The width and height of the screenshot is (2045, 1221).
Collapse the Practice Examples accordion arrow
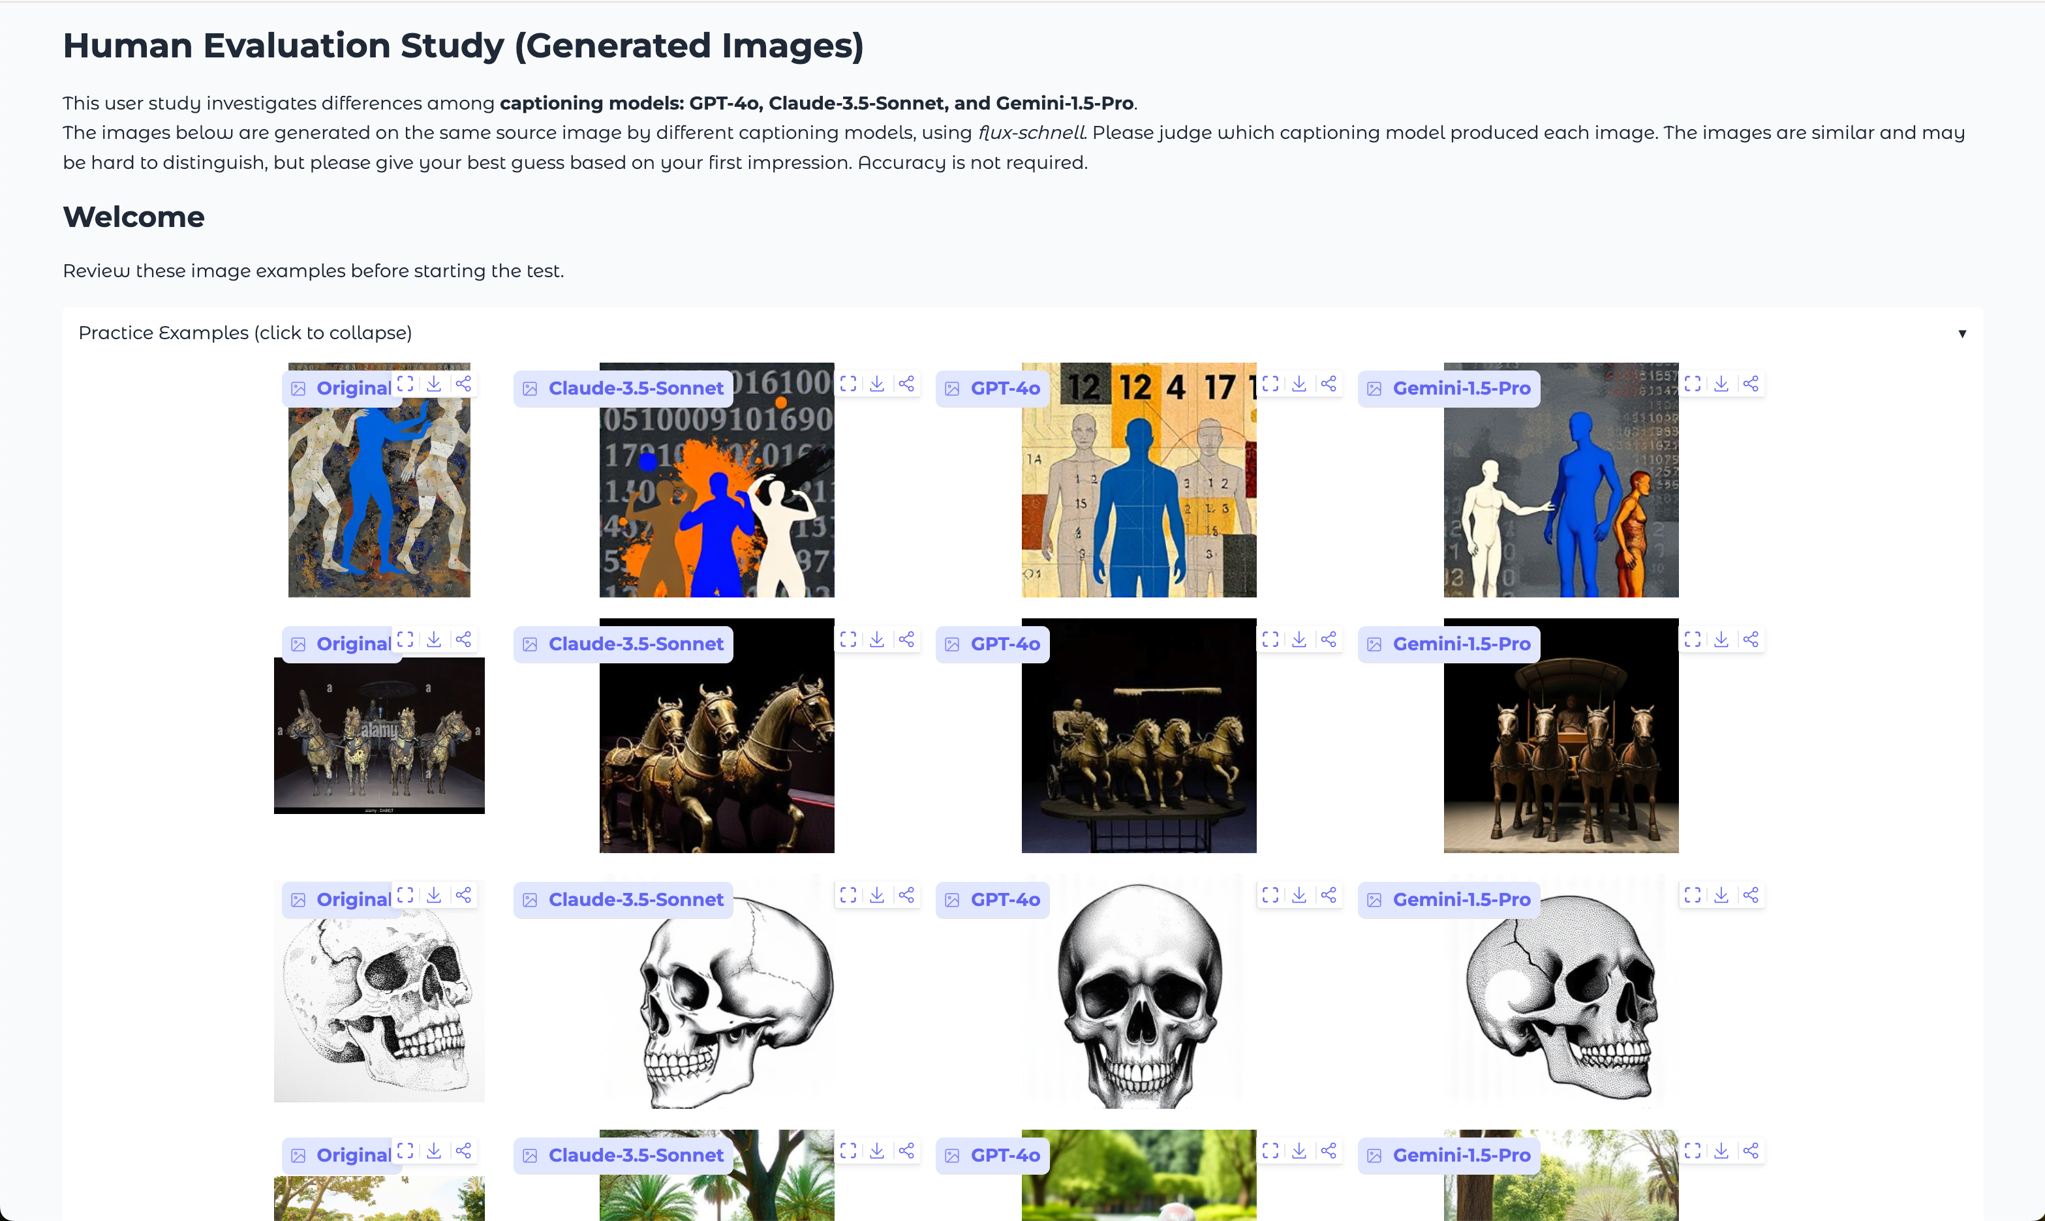pyautogui.click(x=1962, y=333)
